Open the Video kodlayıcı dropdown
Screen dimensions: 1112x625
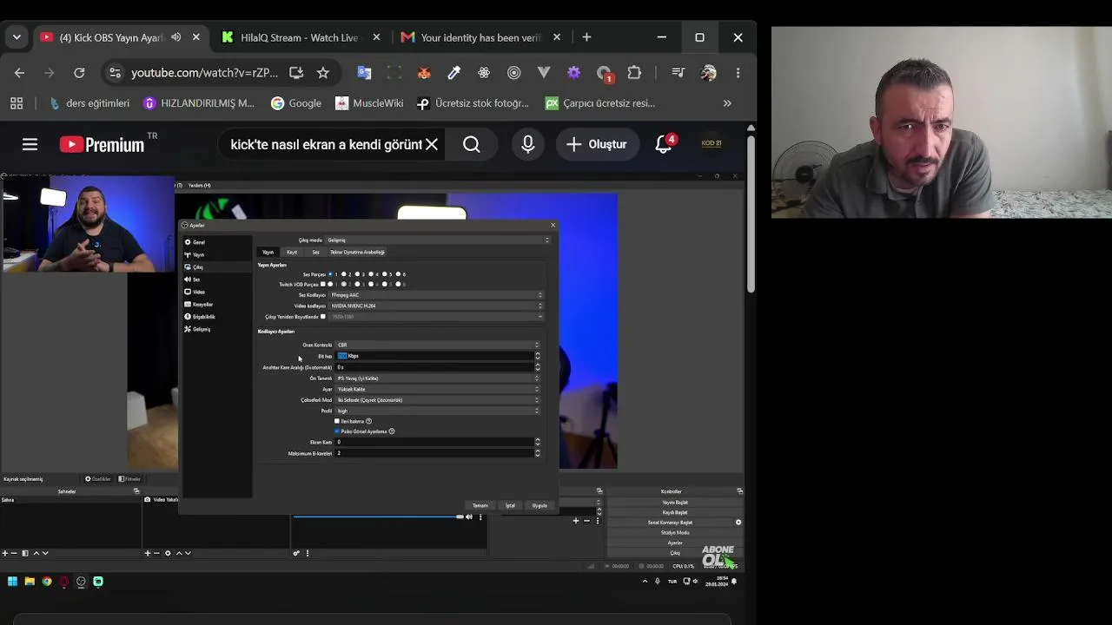coord(436,306)
